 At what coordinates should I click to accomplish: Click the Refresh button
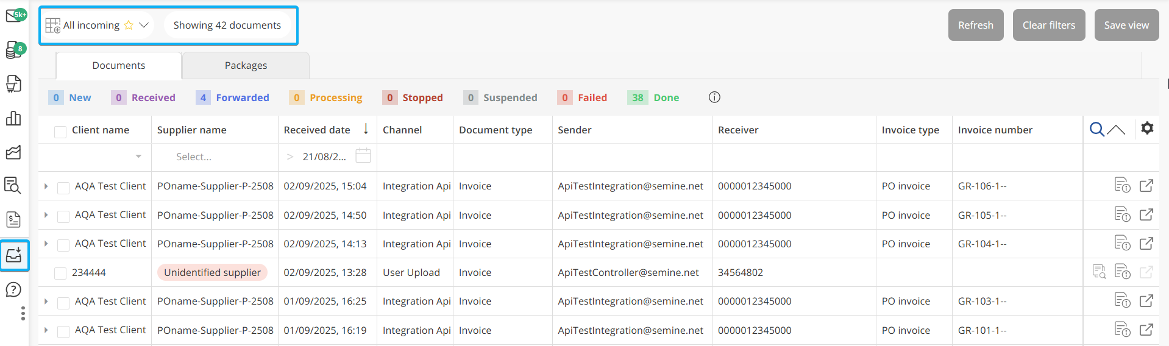pos(976,25)
